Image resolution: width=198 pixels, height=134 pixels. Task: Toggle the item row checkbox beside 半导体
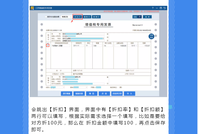48,45
